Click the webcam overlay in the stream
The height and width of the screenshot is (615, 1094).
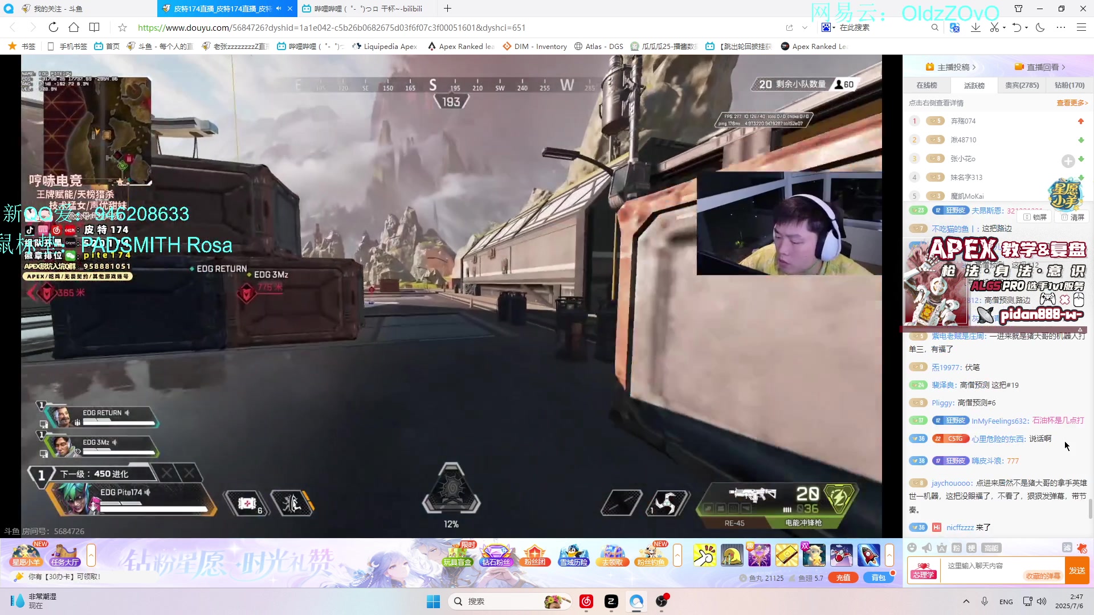789,223
